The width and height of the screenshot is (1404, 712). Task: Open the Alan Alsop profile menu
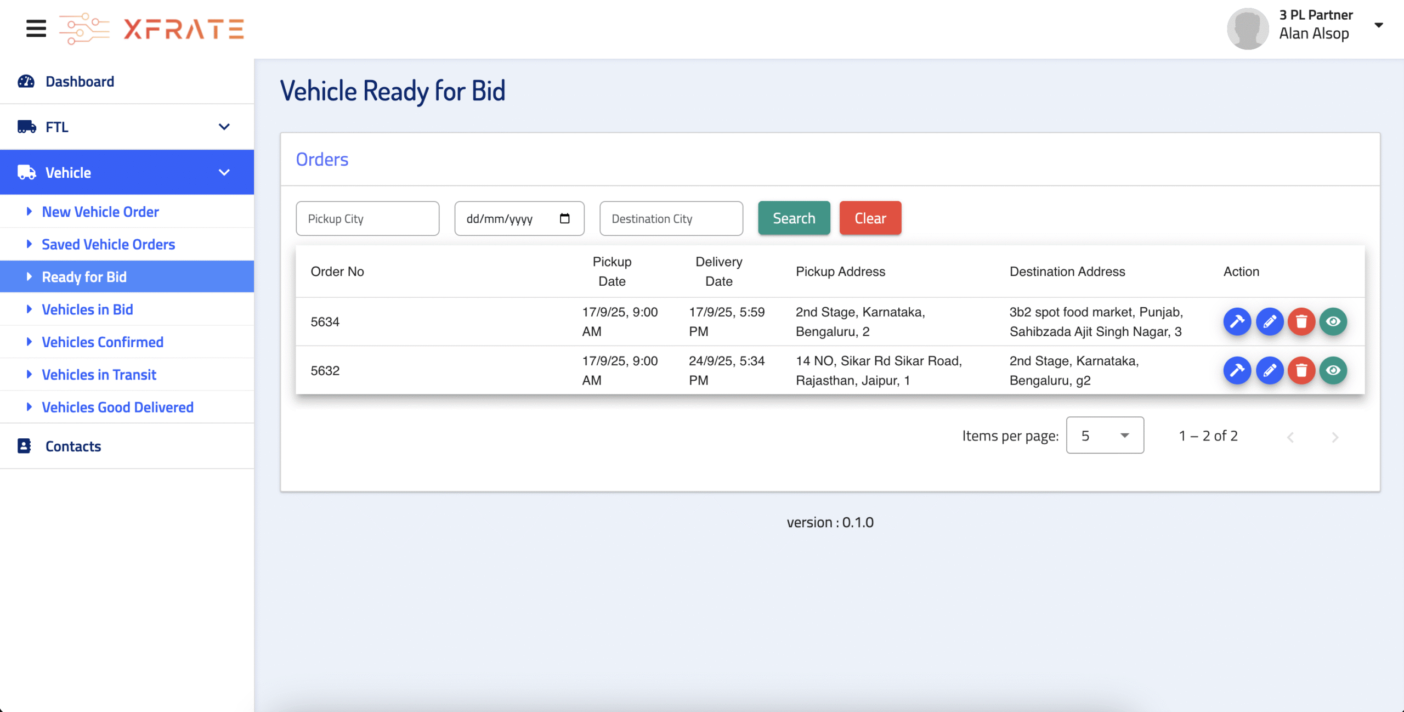[1315, 26]
